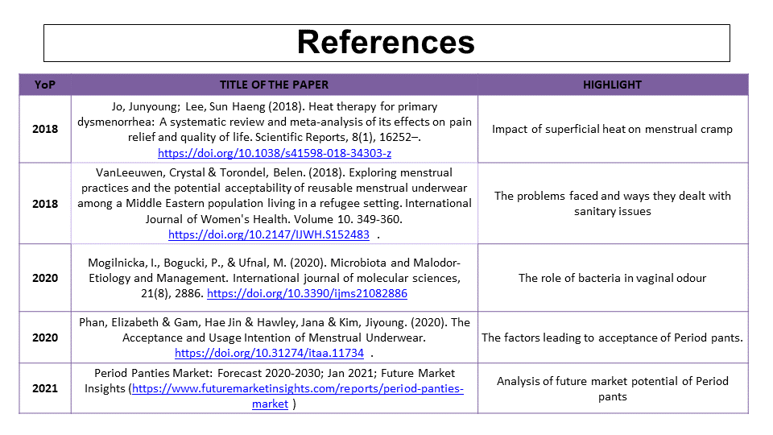
Task: Select the 2021 year cell
Action: [45, 388]
